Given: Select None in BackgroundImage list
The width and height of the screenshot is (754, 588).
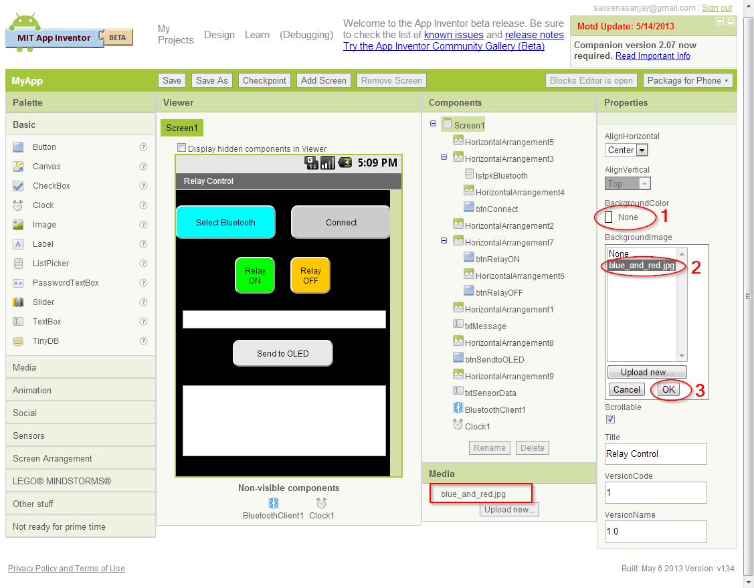Looking at the screenshot, I should pos(618,254).
